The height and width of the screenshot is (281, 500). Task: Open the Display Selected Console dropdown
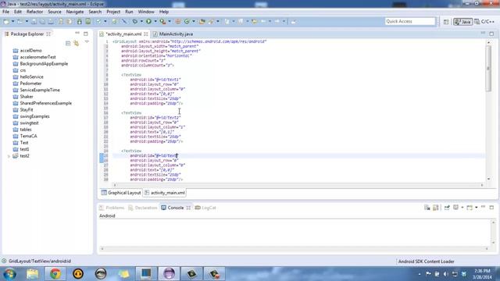(x=462, y=208)
